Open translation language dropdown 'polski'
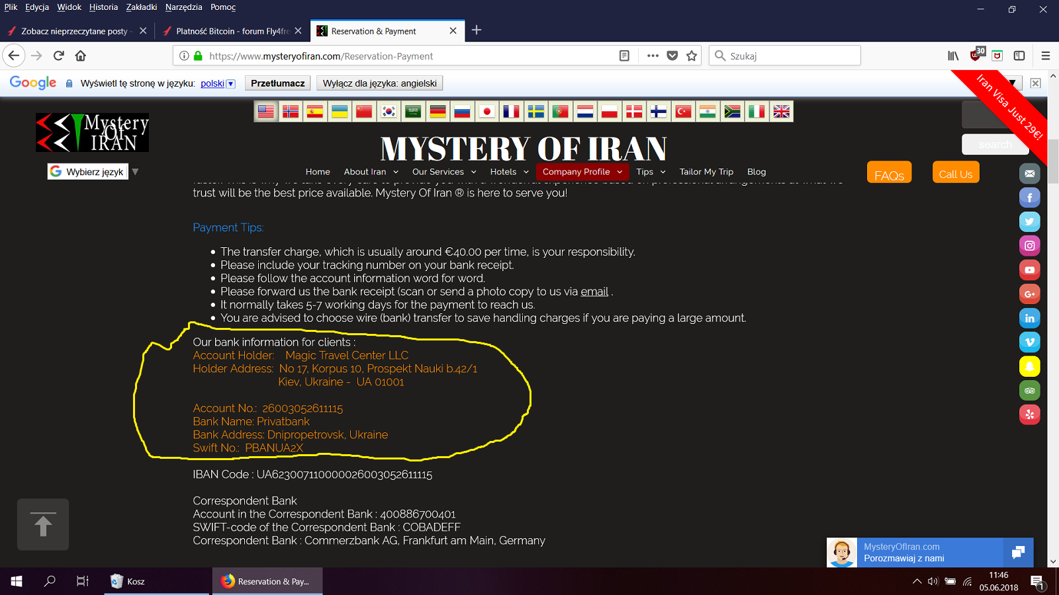 point(218,83)
